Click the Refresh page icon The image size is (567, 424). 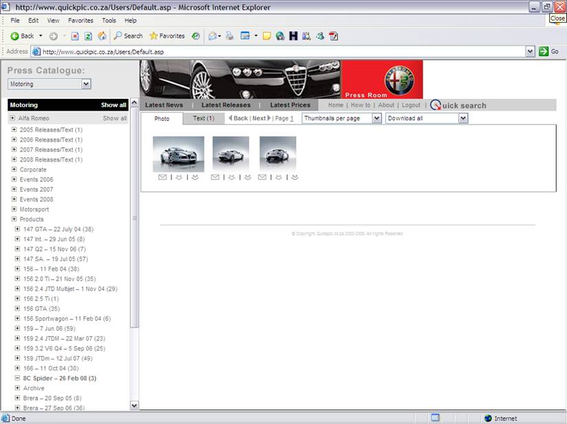coord(88,36)
